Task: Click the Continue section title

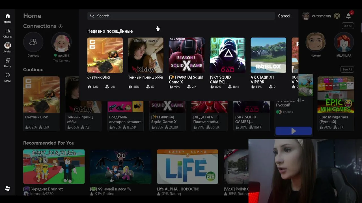Action: click(33, 70)
